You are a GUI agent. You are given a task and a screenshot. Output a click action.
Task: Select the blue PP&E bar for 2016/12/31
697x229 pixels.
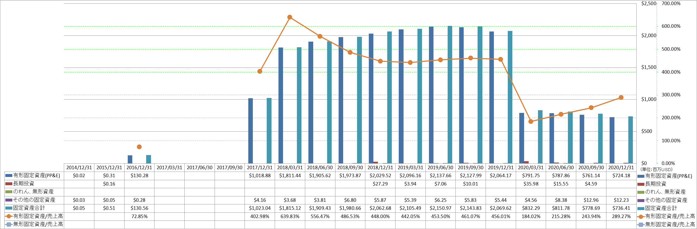pos(130,159)
